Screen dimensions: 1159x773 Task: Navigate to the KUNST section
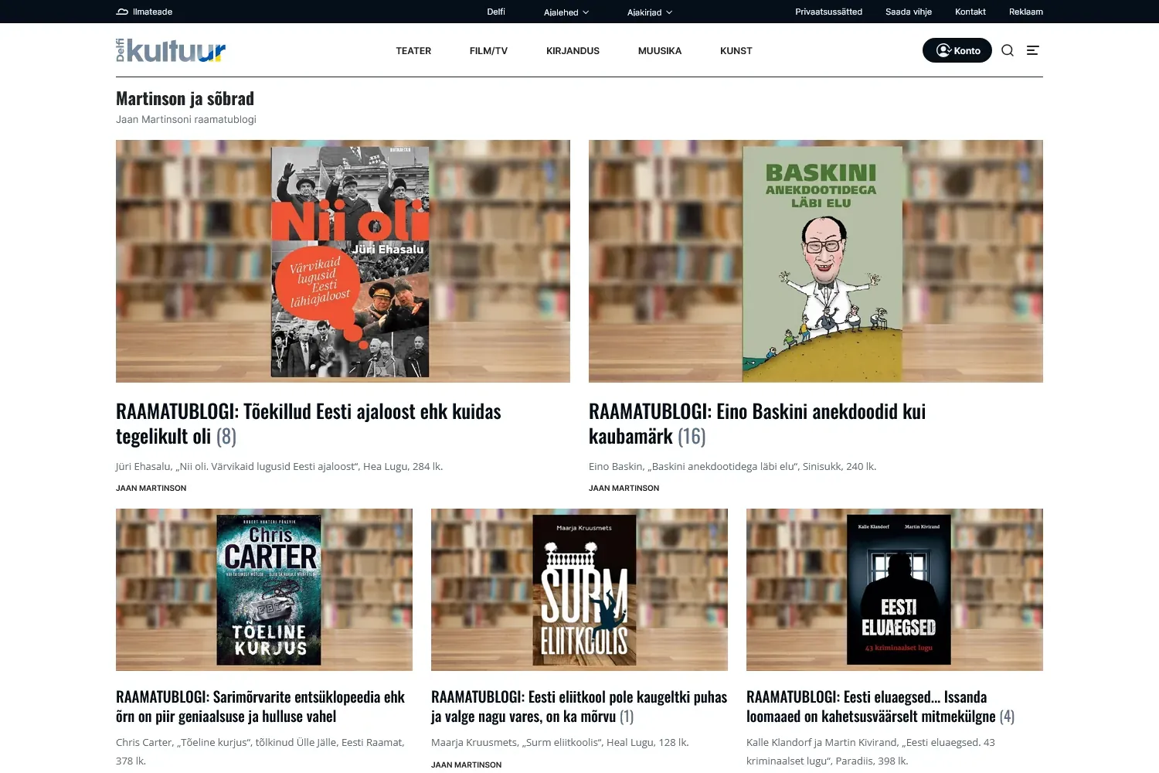[x=736, y=51]
